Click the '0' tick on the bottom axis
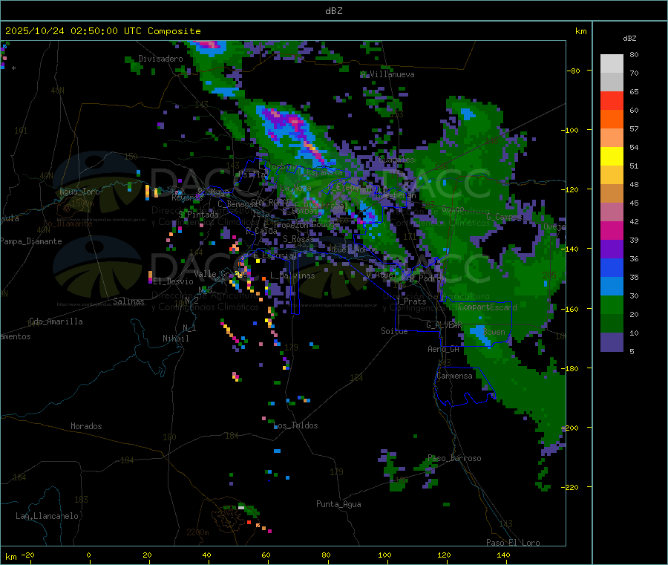The image size is (668, 565). (88, 555)
